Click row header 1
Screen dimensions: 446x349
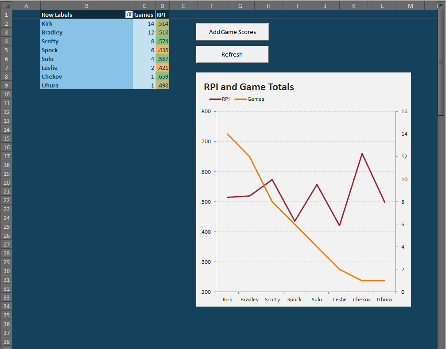[6, 15]
